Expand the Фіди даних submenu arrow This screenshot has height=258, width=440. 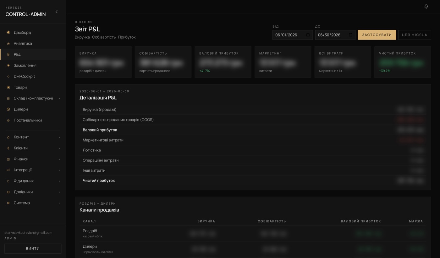59,181
